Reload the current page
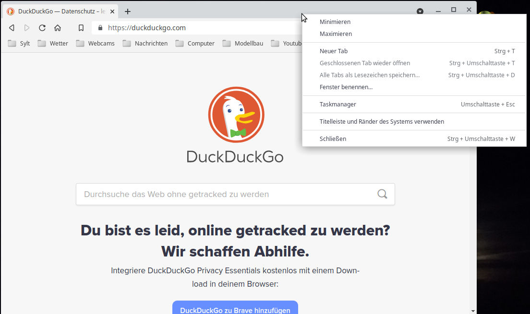 [42, 28]
